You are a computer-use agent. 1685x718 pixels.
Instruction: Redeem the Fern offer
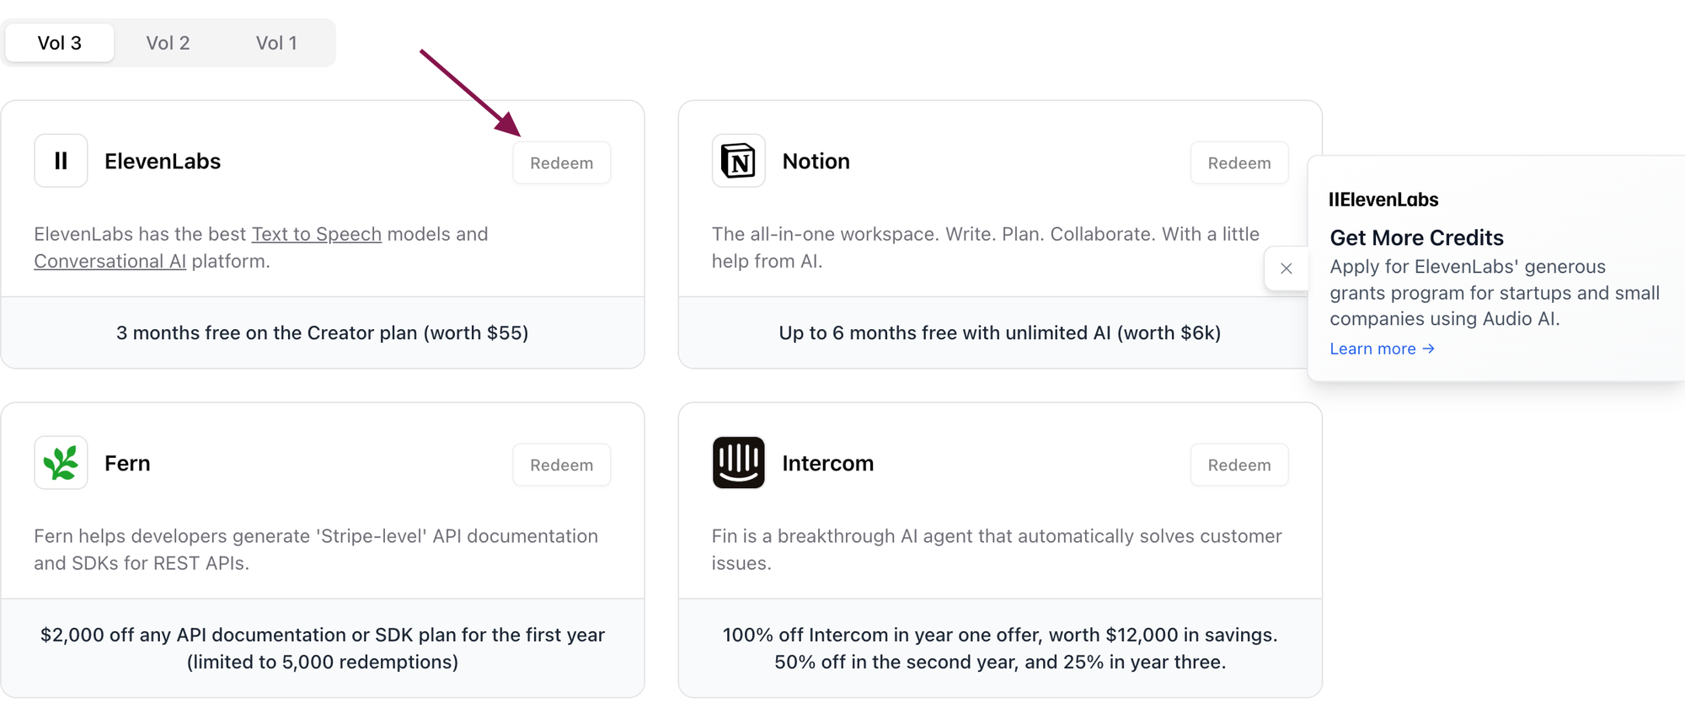click(x=561, y=465)
